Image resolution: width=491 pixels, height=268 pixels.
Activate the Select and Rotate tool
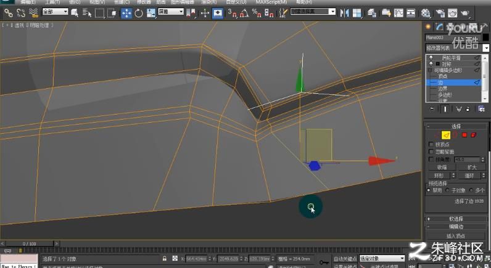click(x=139, y=13)
